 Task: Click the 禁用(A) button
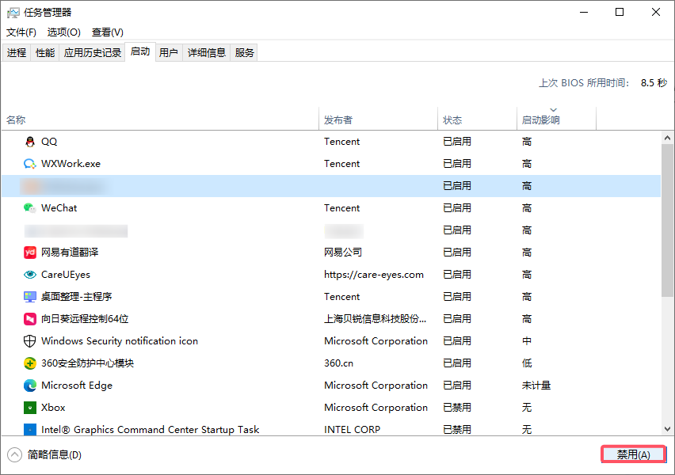pos(633,454)
